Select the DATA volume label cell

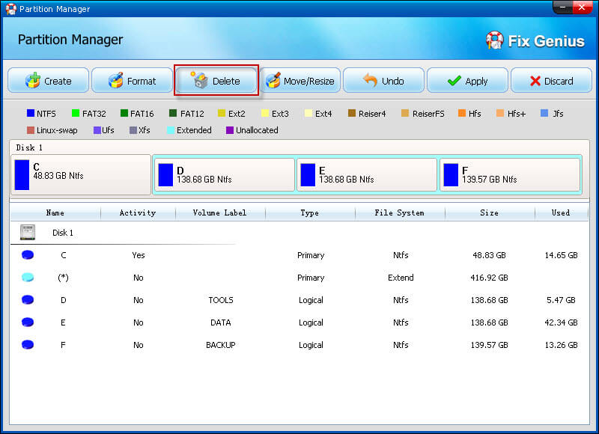point(221,323)
